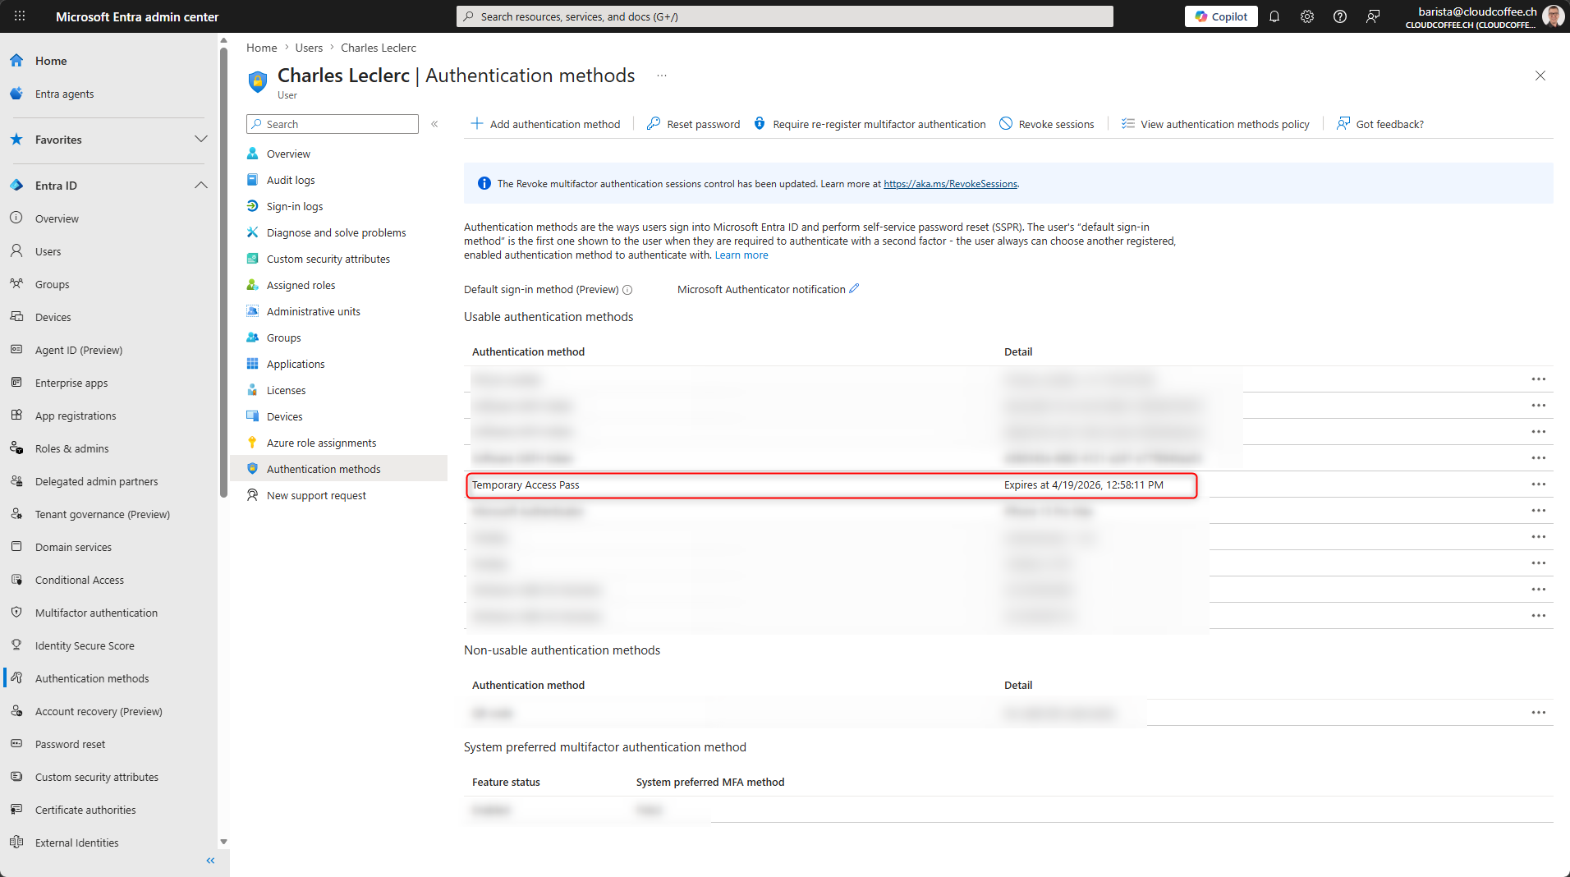1570x877 pixels.
Task: Click the header feedback person icon
Action: click(x=1373, y=16)
